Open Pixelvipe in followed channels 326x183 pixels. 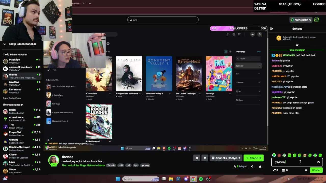tap(22, 61)
